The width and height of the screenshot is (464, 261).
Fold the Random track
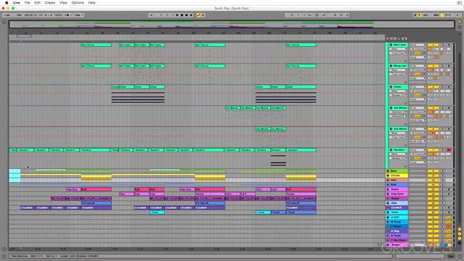click(x=391, y=150)
